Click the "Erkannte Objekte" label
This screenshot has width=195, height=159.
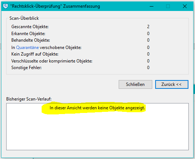28,34
